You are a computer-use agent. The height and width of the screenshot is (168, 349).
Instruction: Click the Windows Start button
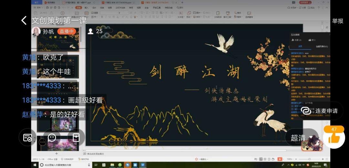(x=35, y=165)
